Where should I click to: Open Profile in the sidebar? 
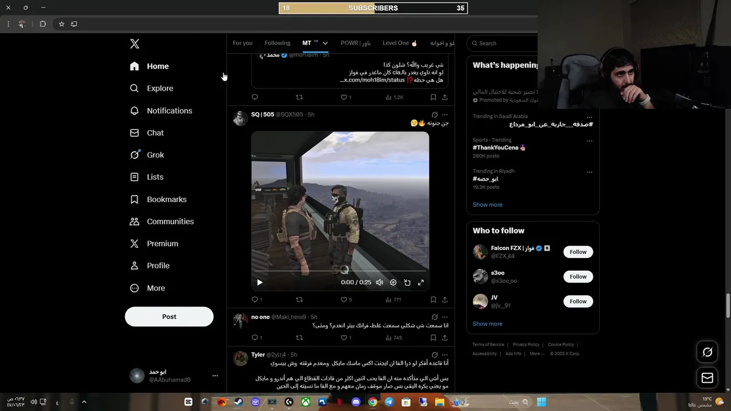(x=150, y=265)
